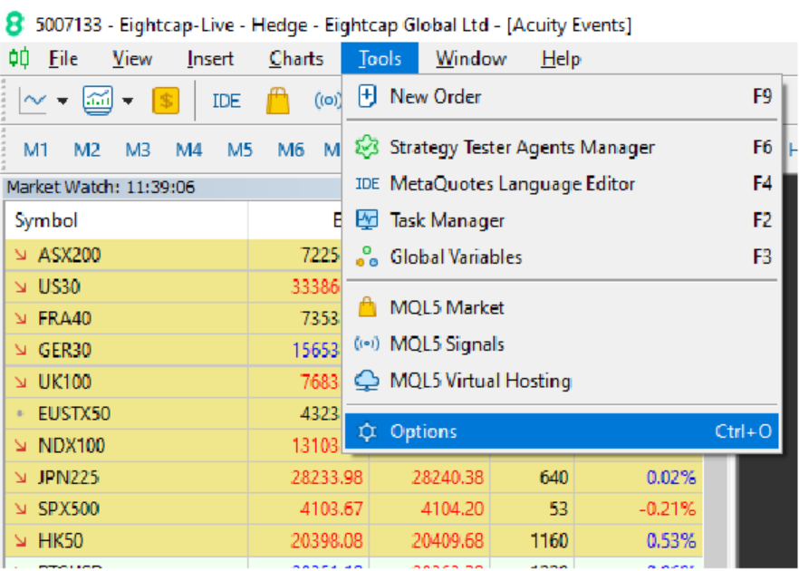
Task: Open Task Manager menu entry
Action: tap(562, 219)
